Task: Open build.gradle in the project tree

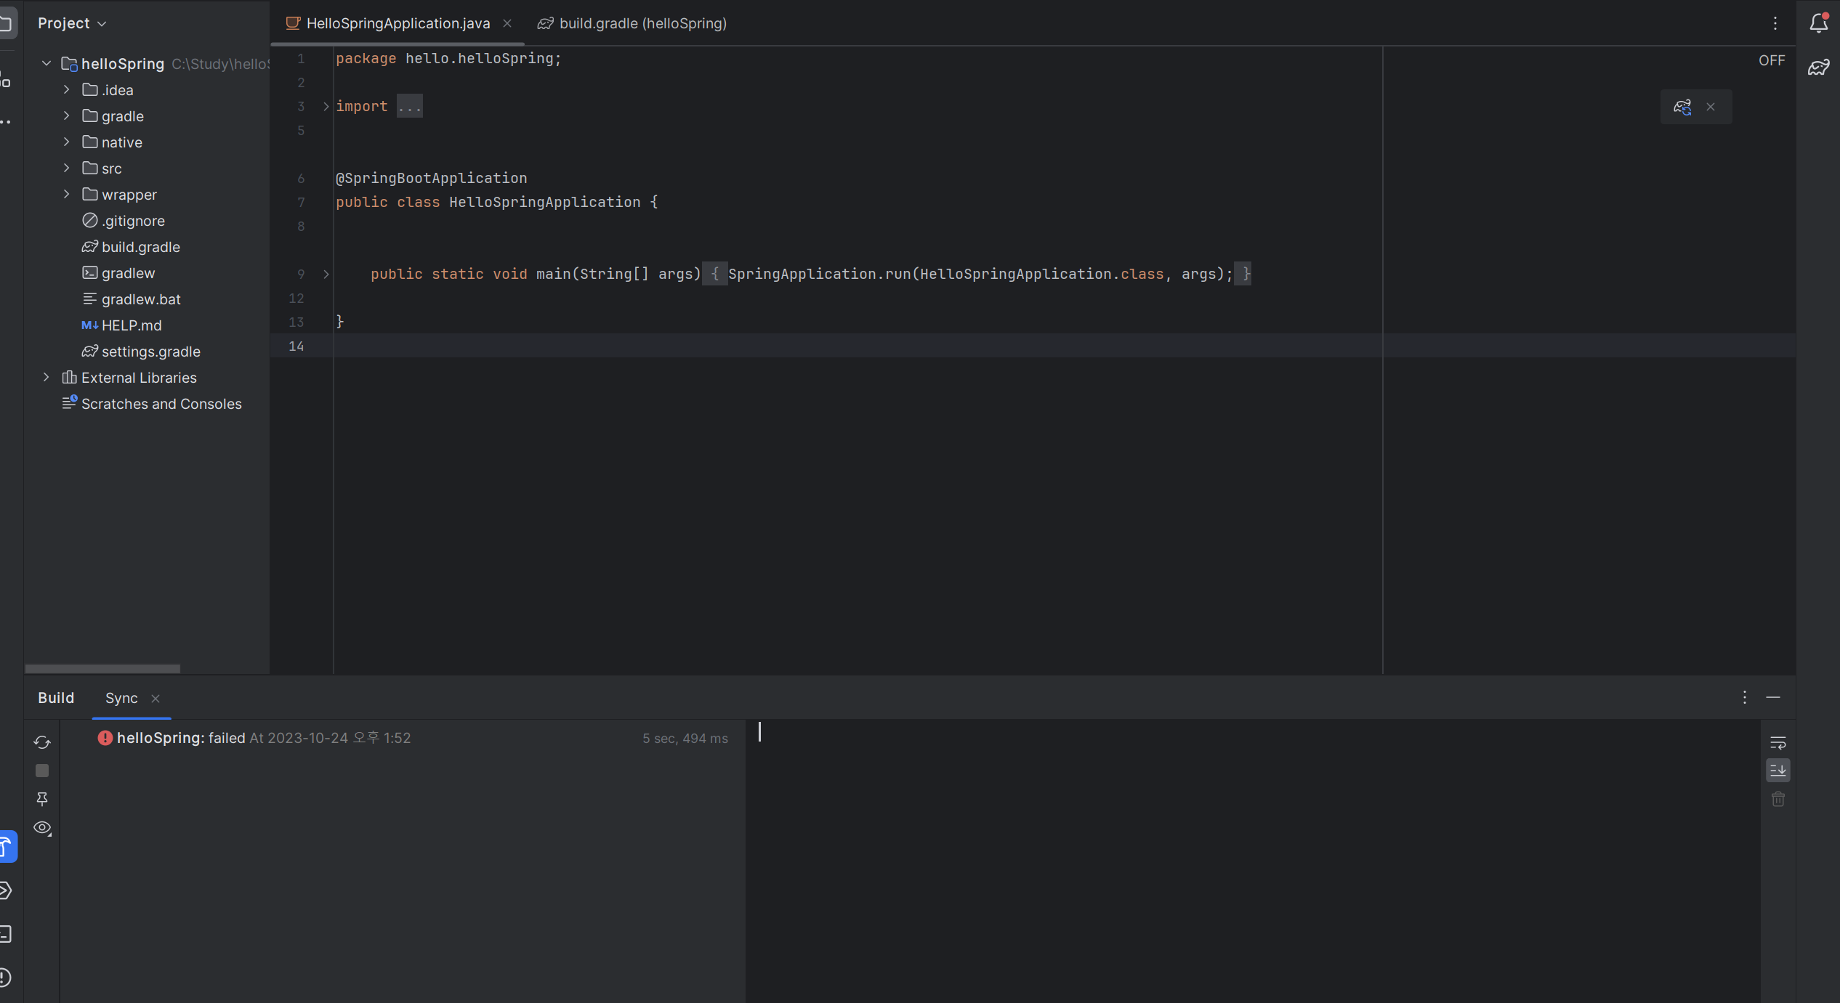Action: pyautogui.click(x=140, y=247)
